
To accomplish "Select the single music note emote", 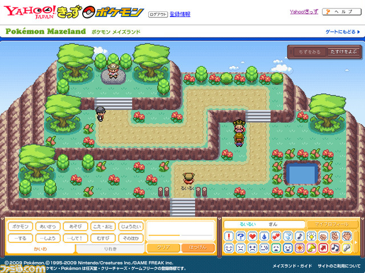I will point(299,237).
